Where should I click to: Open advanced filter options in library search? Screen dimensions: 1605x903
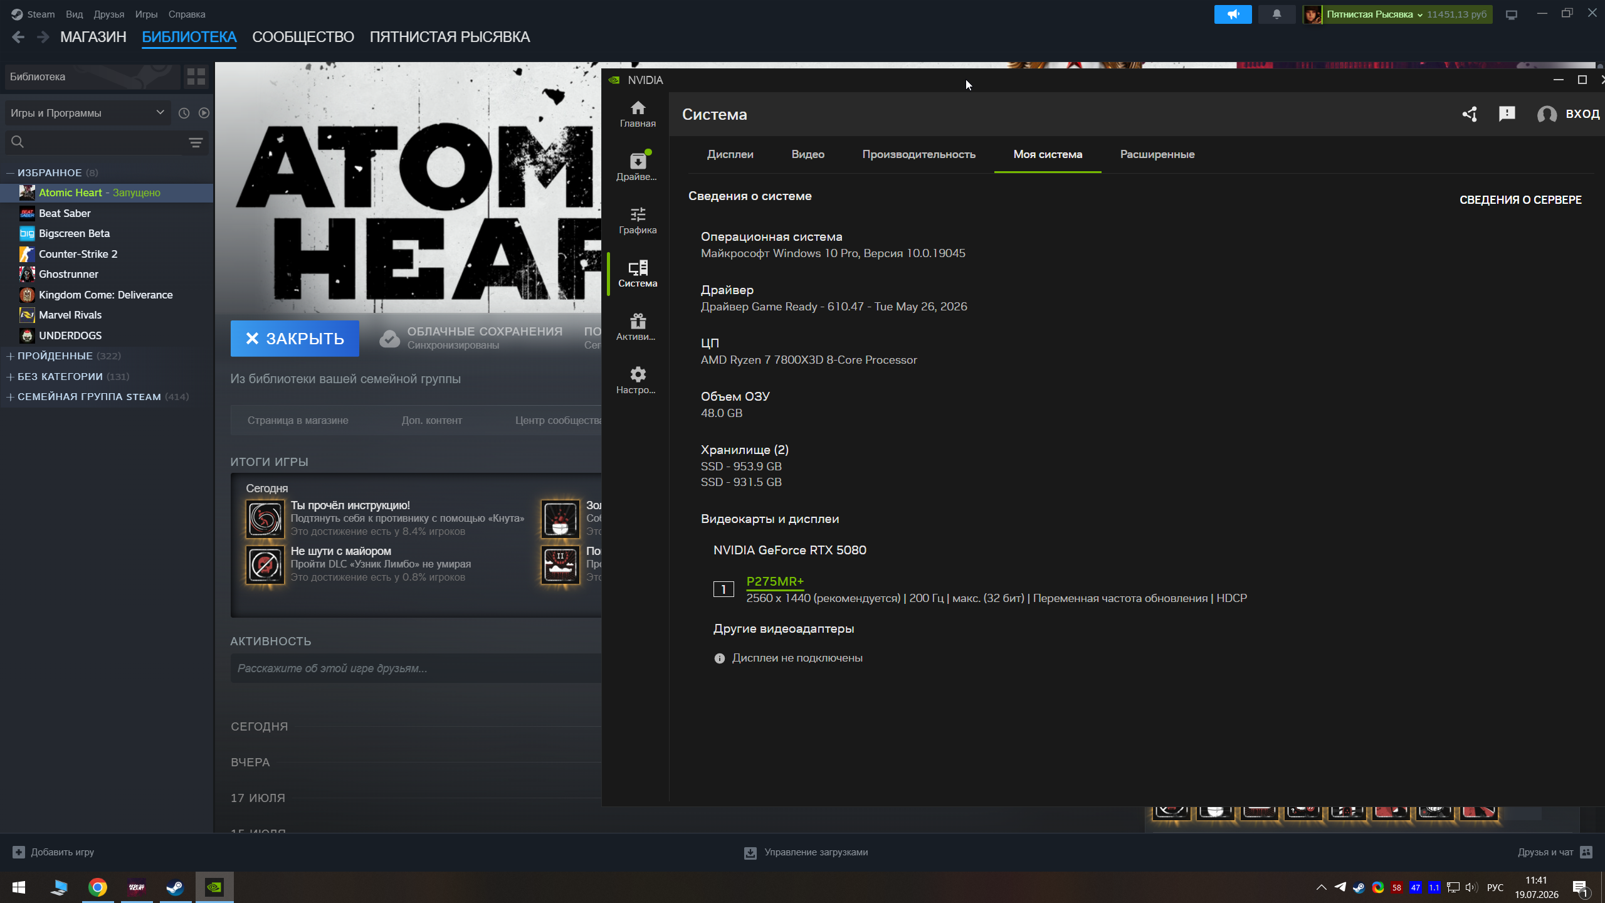(196, 142)
